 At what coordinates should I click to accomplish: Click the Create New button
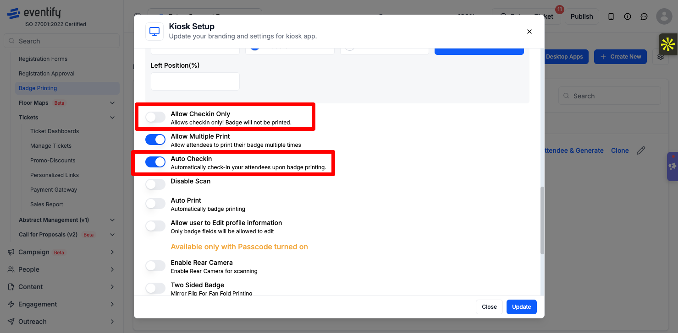pyautogui.click(x=620, y=57)
